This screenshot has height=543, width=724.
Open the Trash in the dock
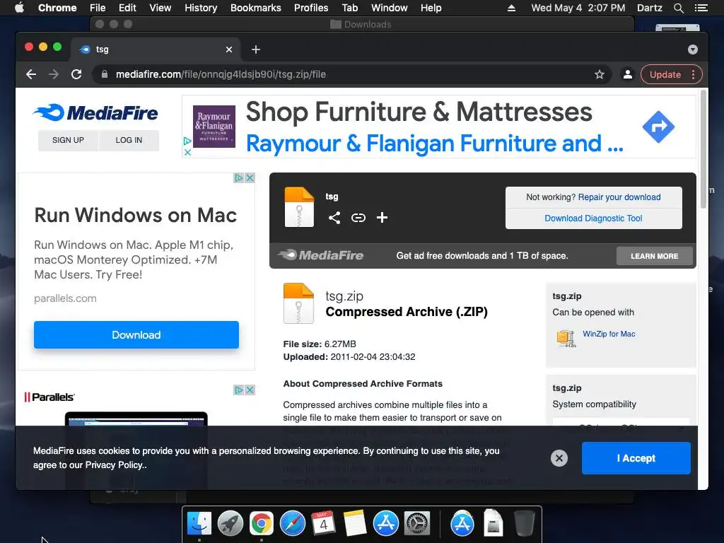pyautogui.click(x=525, y=523)
